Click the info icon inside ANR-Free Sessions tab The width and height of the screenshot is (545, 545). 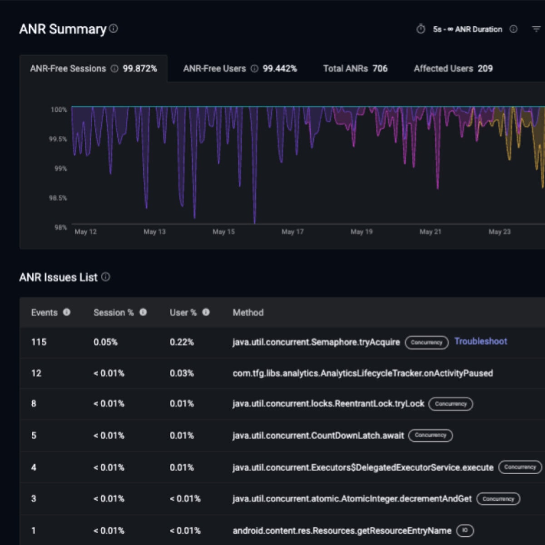pyautogui.click(x=114, y=69)
